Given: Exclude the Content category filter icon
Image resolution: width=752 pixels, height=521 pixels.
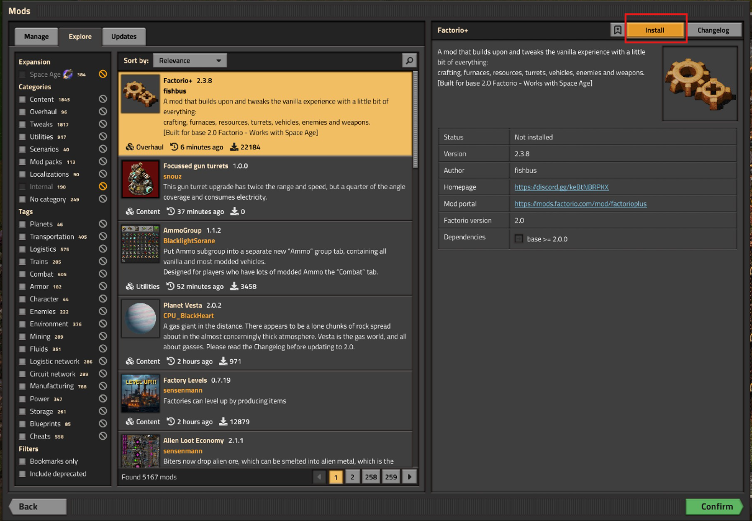Looking at the screenshot, I should point(103,99).
